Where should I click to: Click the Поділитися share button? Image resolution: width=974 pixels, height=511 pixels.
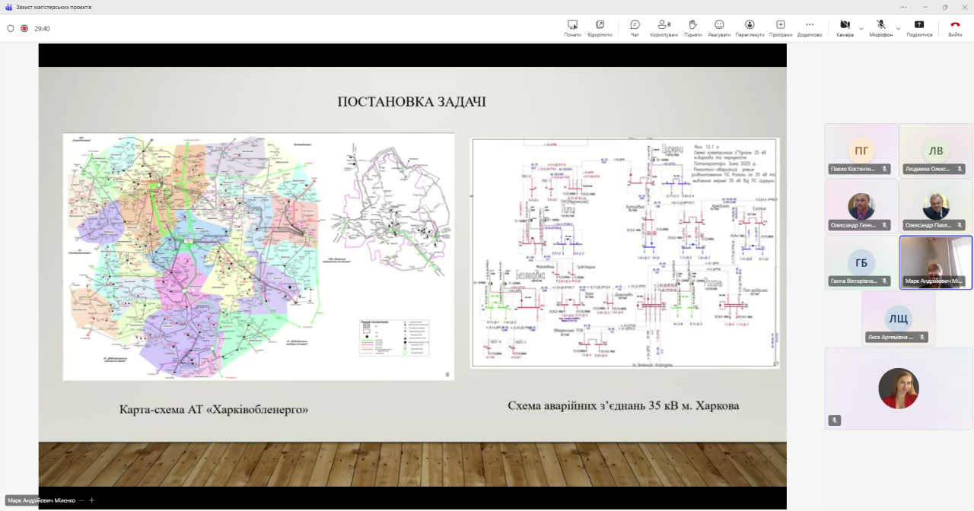[x=919, y=27]
